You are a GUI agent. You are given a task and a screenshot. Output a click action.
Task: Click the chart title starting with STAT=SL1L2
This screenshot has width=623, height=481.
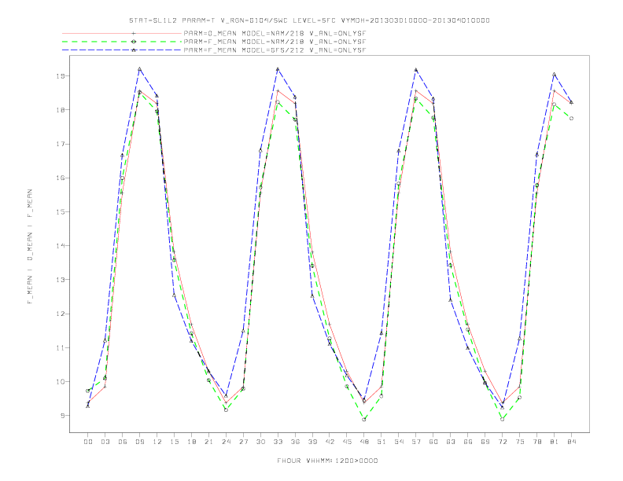click(309, 20)
